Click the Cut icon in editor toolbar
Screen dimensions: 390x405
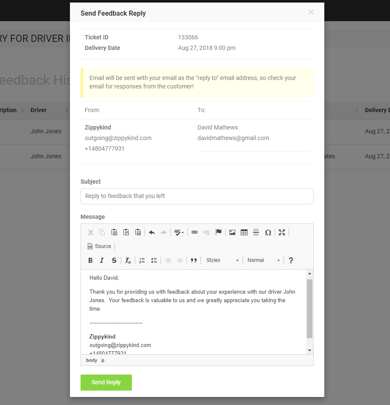91,232
